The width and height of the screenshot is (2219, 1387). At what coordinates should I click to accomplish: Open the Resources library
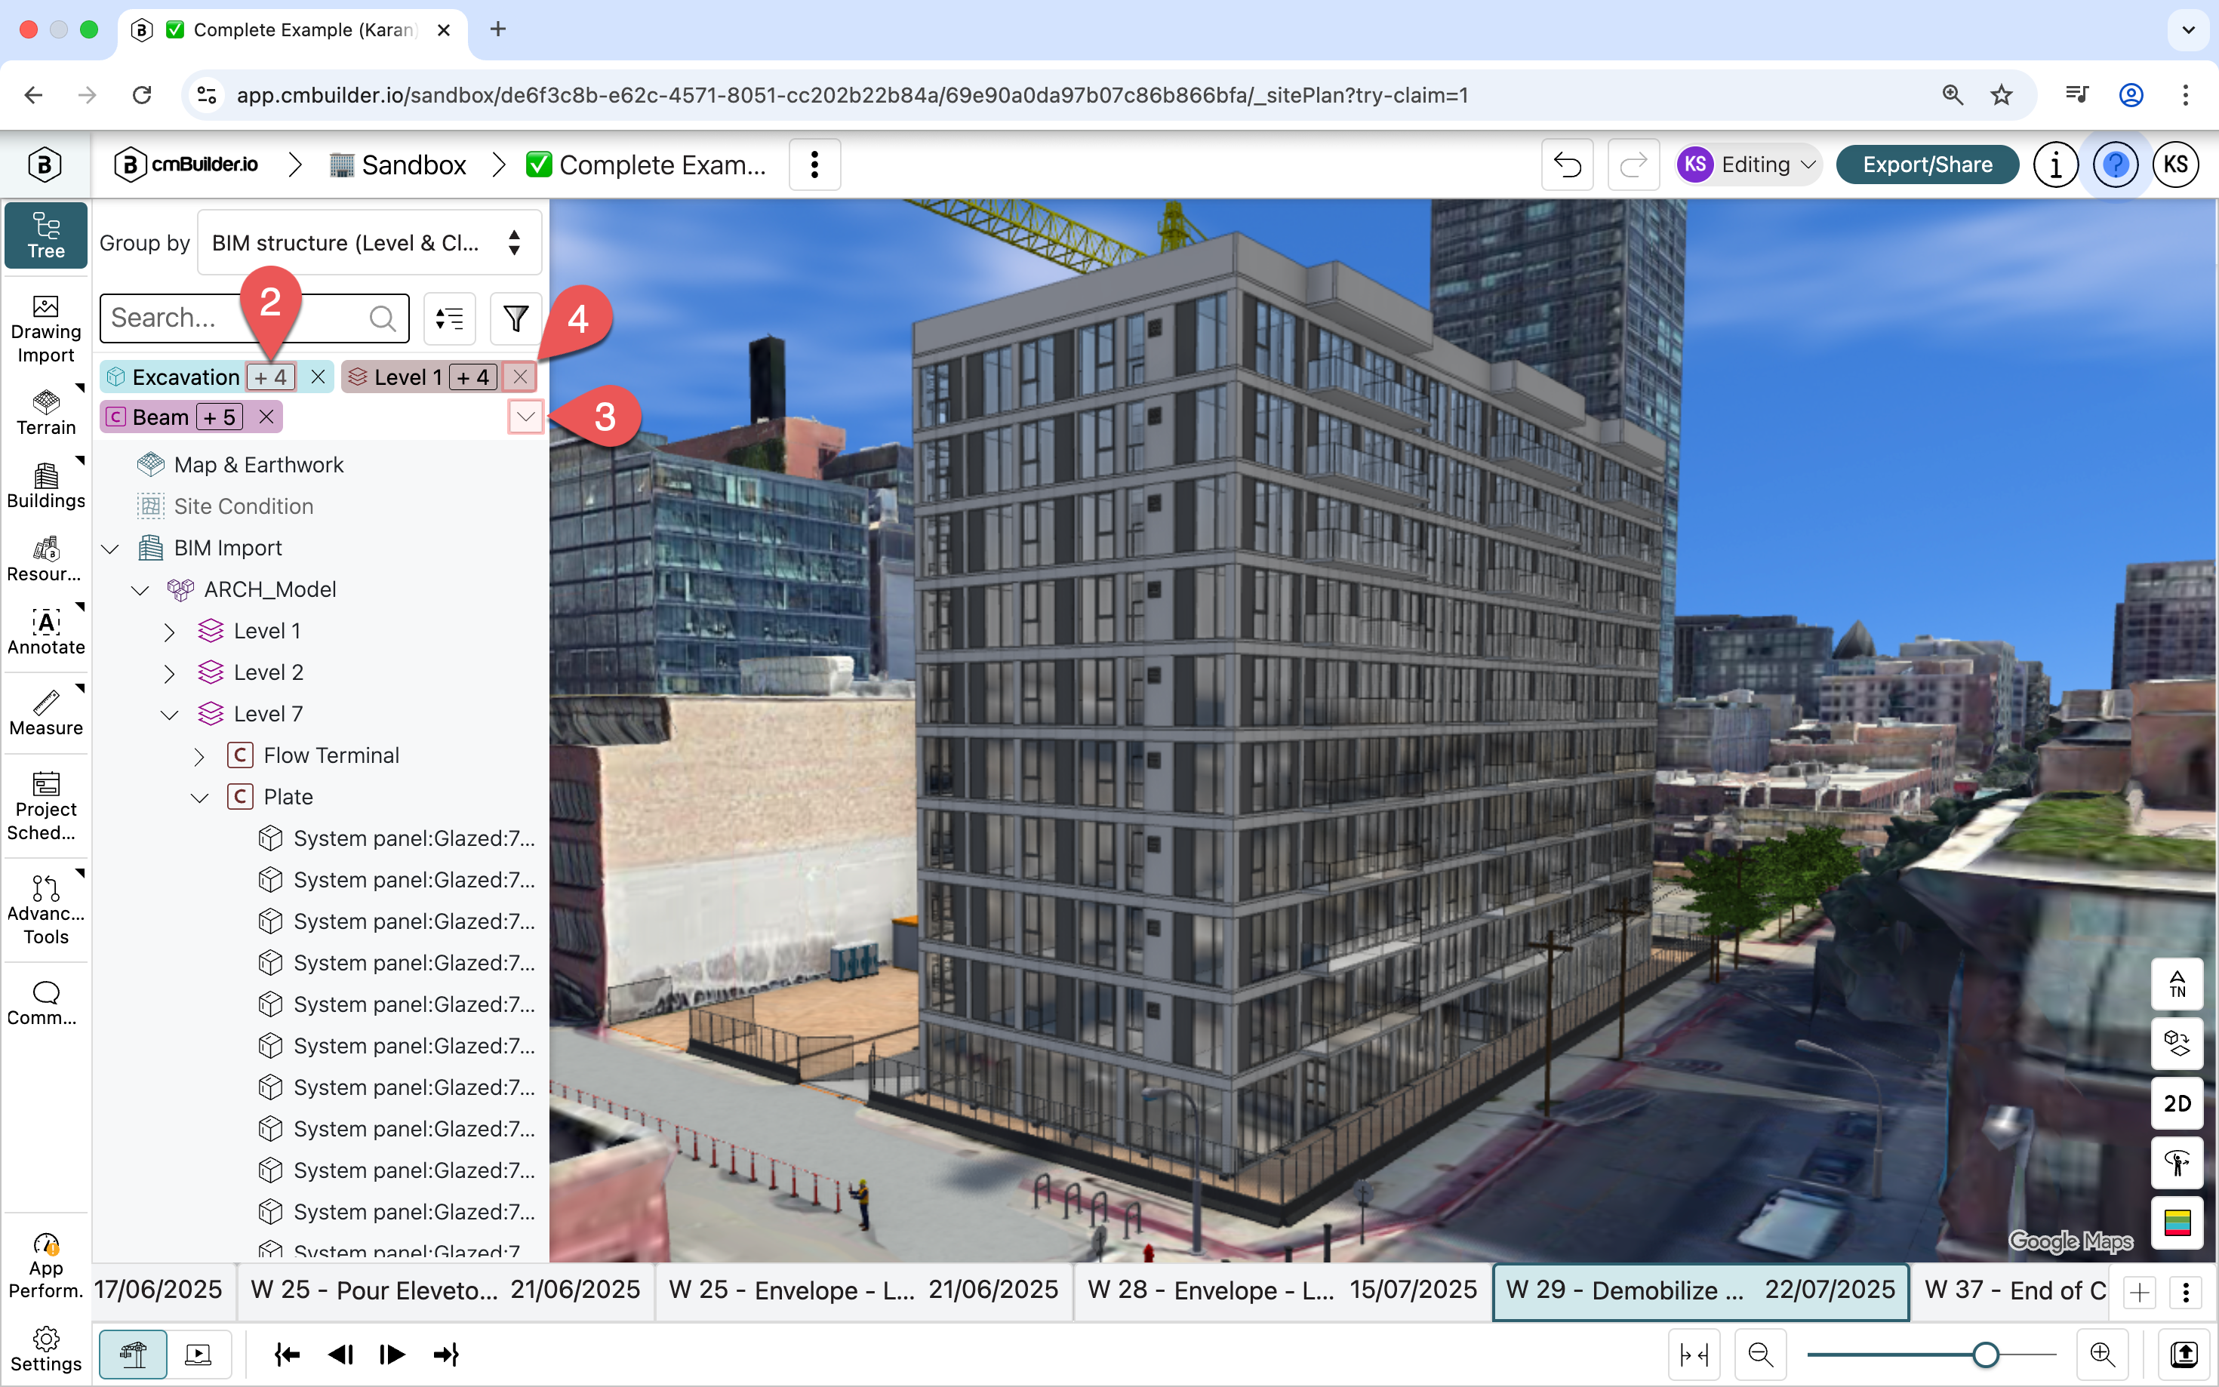(46, 558)
